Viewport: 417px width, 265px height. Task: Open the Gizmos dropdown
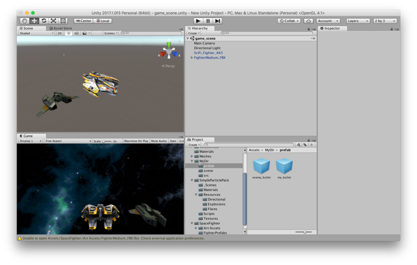(111, 33)
